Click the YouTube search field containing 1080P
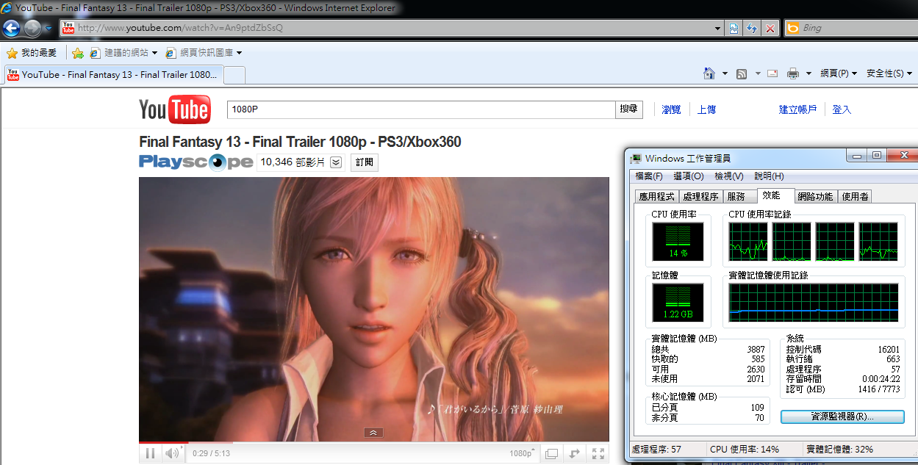Viewport: 918px width, 465px height. (x=420, y=109)
